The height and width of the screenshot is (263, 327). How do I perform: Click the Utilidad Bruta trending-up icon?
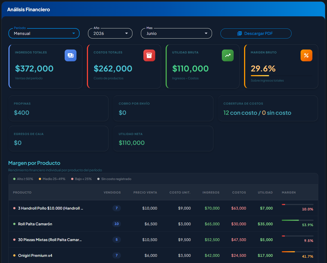tap(228, 55)
